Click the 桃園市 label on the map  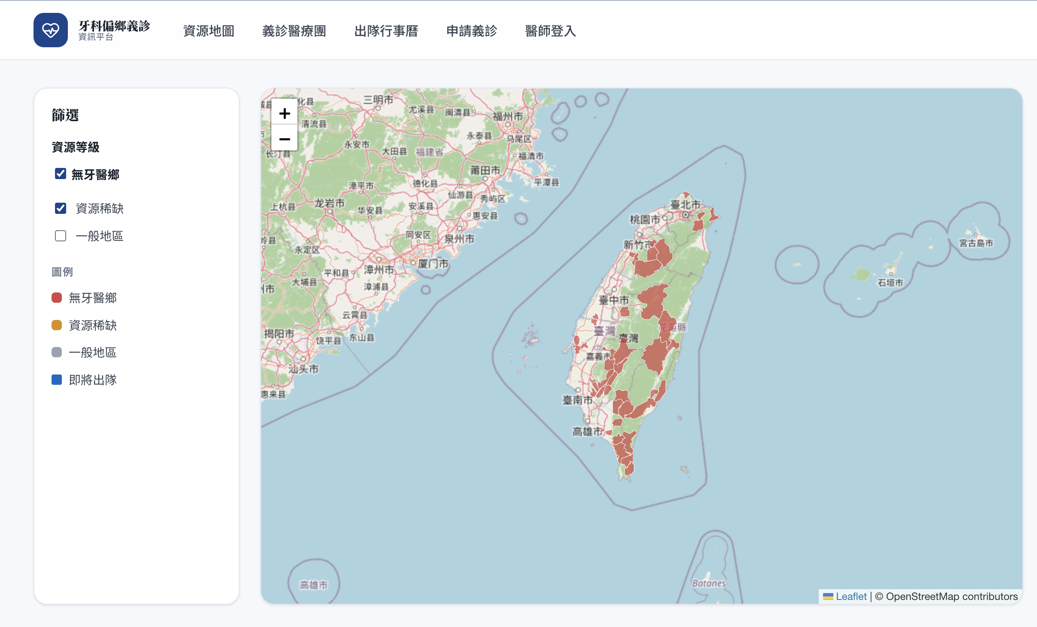(645, 219)
